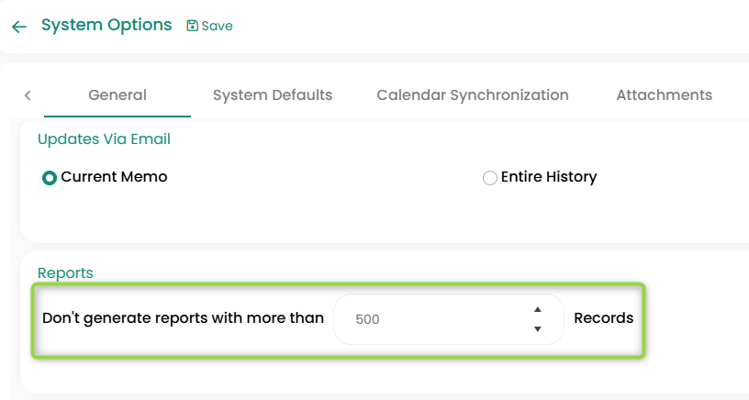This screenshot has height=400, width=749.
Task: Click the Current Memo label text
Action: pos(114,177)
